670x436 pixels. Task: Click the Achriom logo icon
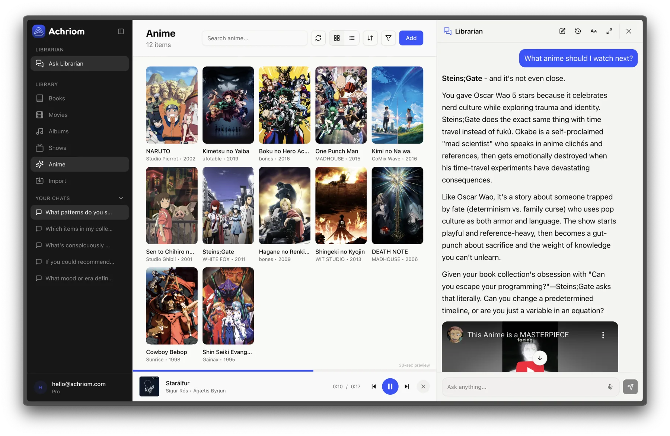click(x=39, y=31)
